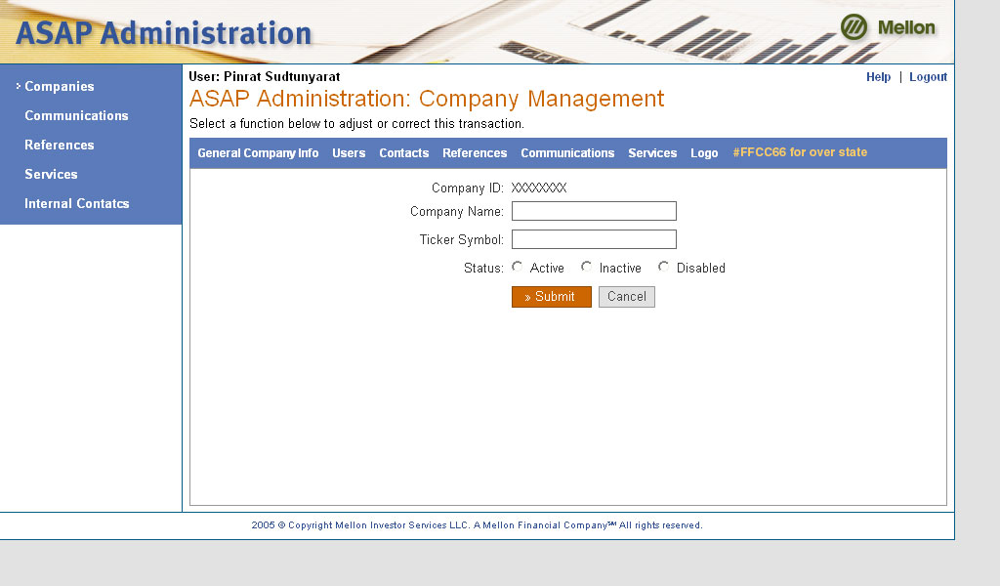
Task: Open Communications in the left sidebar
Action: point(76,115)
